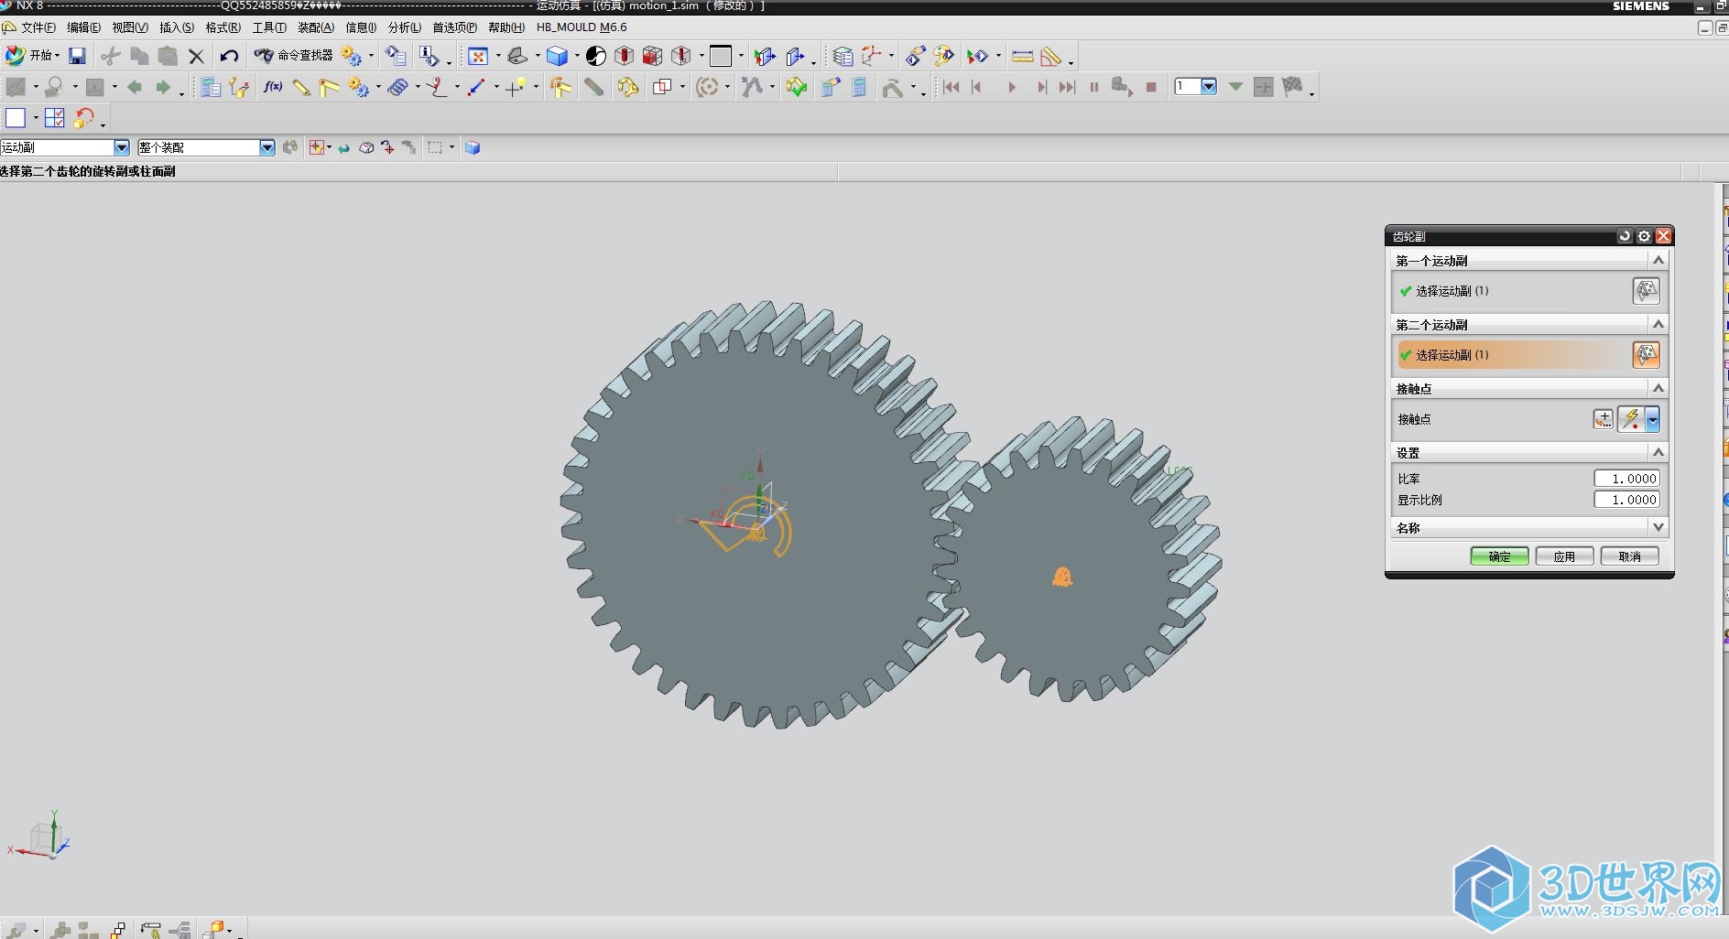
Task: Collapse the 第二个运动副 section
Action: pos(1658,325)
